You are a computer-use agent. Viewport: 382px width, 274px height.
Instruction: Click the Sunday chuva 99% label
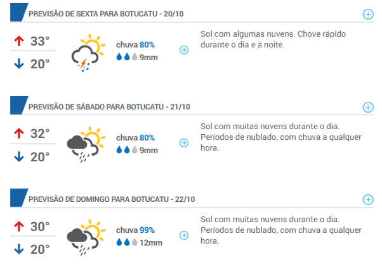click(x=135, y=230)
